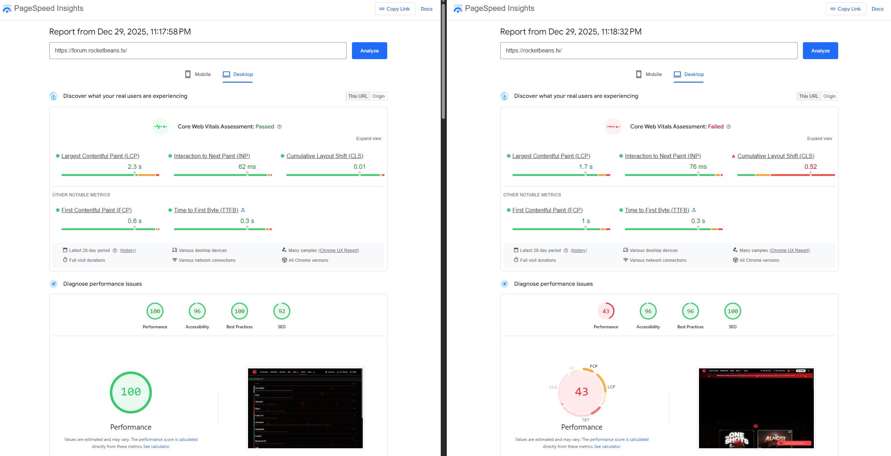Image resolution: width=891 pixels, height=456 pixels.
Task: Expand view of right Core Web Vitals
Action: (819, 139)
